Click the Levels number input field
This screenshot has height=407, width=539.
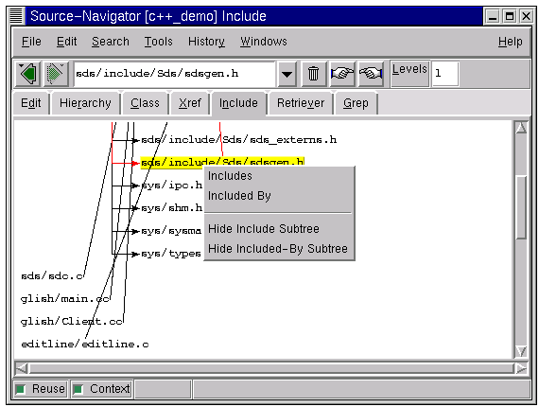coord(444,73)
